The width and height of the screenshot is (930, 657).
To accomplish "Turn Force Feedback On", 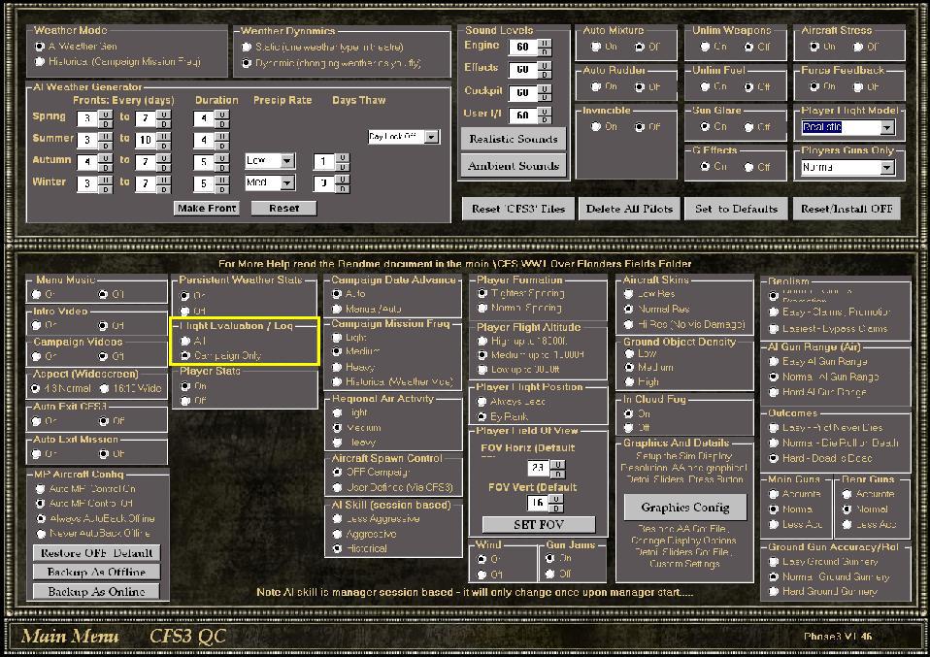I will (814, 87).
